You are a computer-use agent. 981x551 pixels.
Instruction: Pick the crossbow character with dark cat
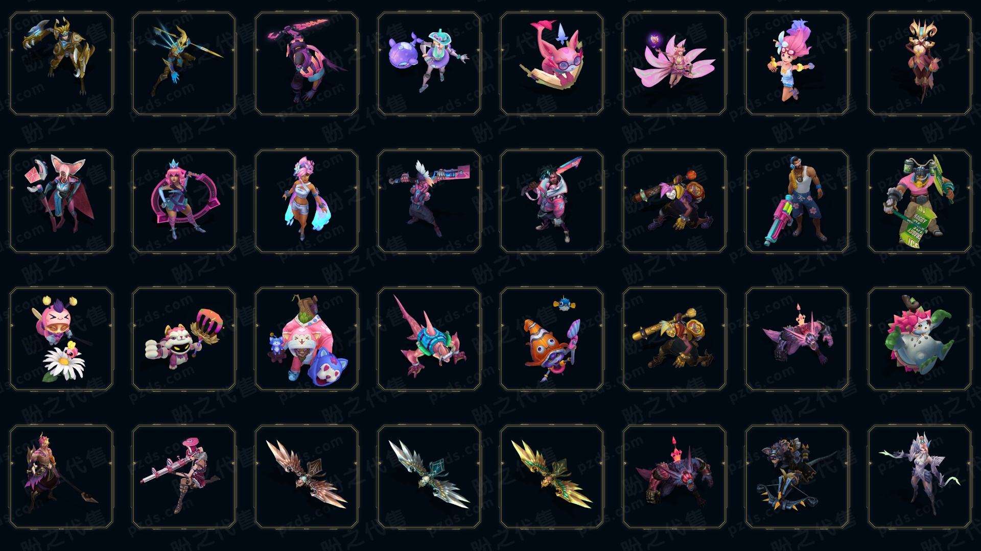click(x=797, y=477)
